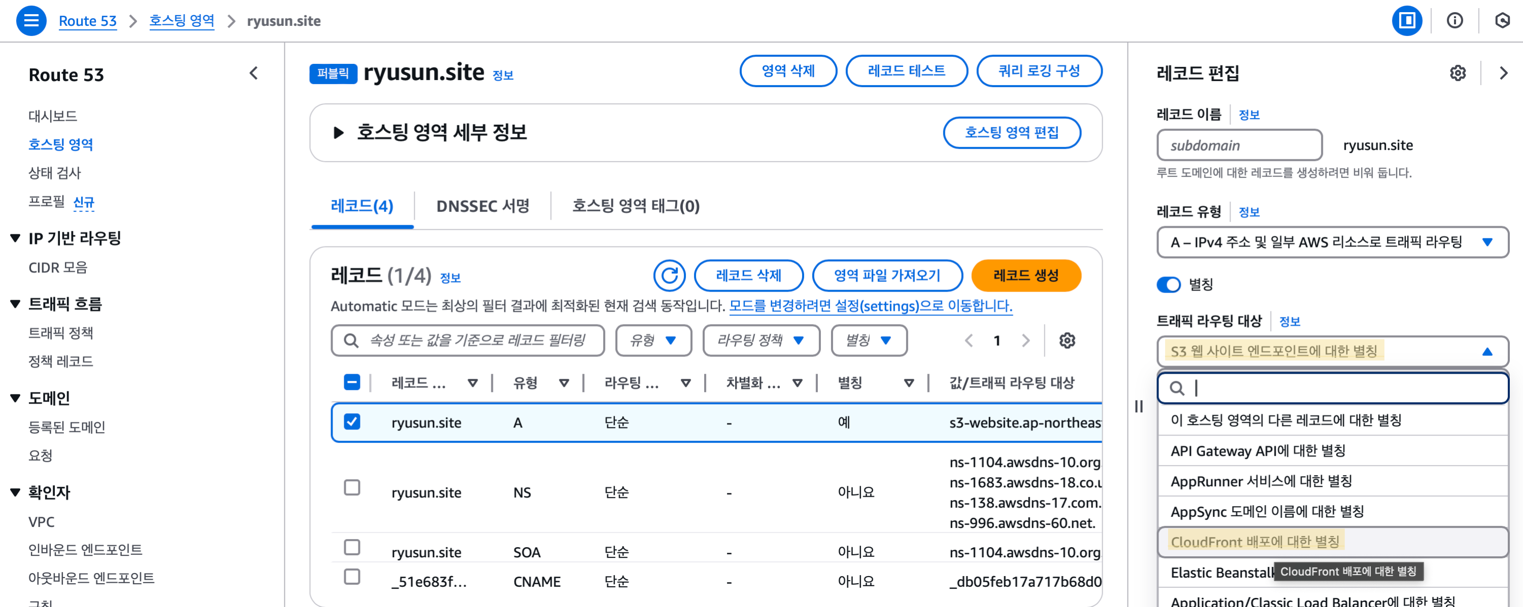Screen dimensions: 1523x607
Task: Click the 레코드 삭제 button
Action: click(748, 275)
